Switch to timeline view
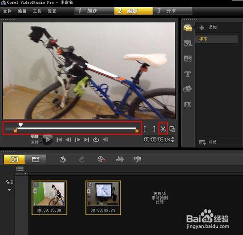The image size is (243, 235). (x=35, y=159)
